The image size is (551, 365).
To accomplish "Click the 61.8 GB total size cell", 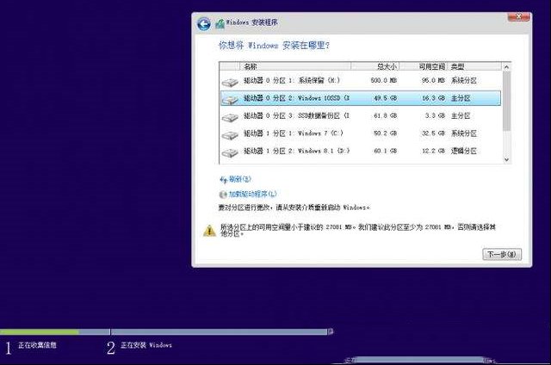I will [x=385, y=115].
